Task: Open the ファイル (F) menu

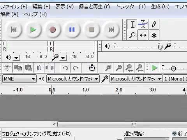Action: click(14, 7)
